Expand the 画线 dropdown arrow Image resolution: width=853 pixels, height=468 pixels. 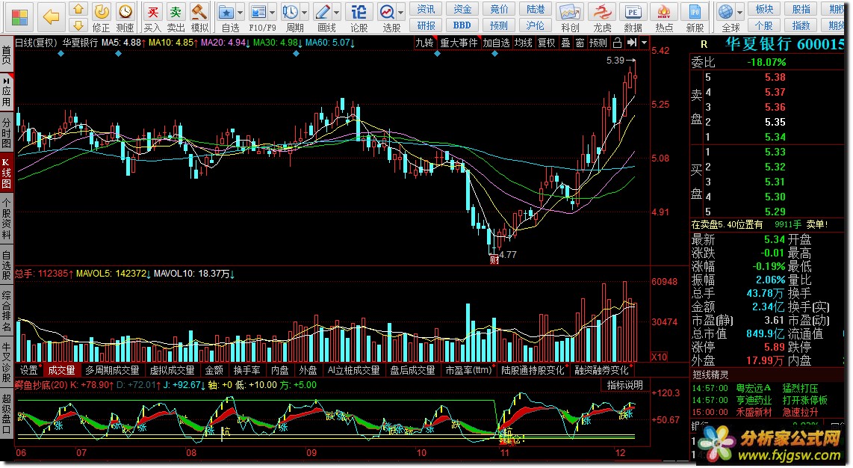(337, 12)
